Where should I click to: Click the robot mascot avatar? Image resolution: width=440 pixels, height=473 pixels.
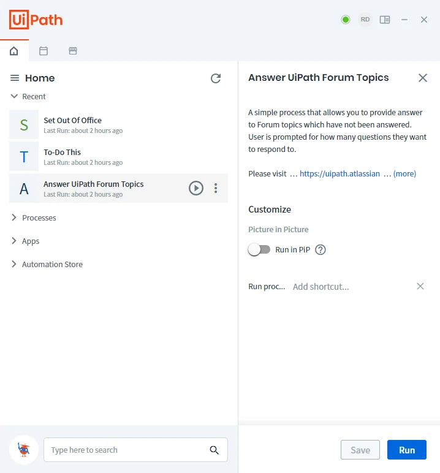coord(24,450)
